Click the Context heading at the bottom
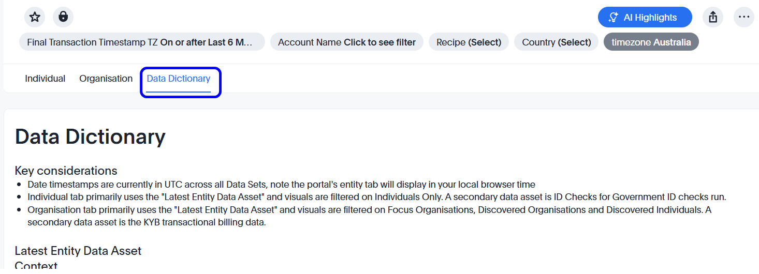Screen dimensions: 759x274 point(36,266)
